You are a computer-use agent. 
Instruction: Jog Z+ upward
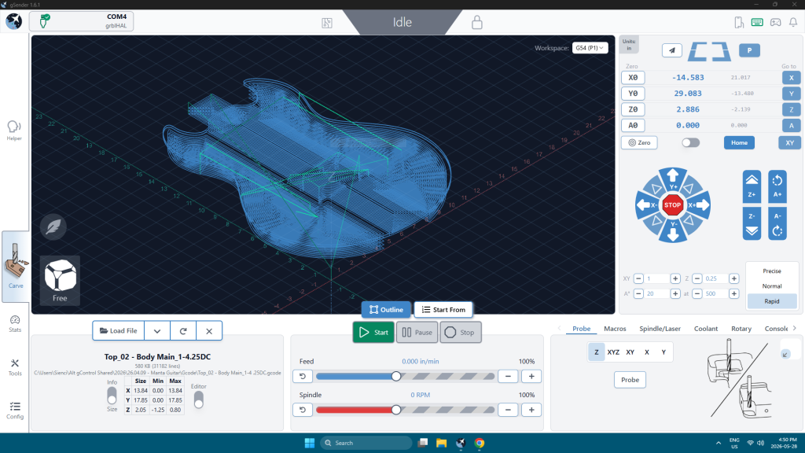(752, 186)
